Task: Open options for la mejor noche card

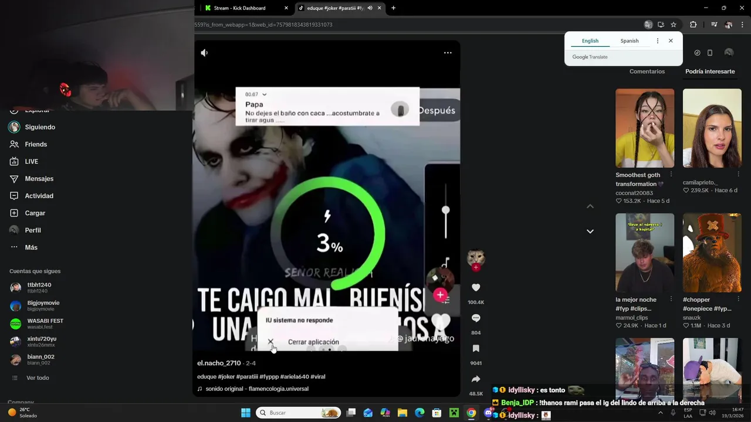Action: tap(671, 300)
